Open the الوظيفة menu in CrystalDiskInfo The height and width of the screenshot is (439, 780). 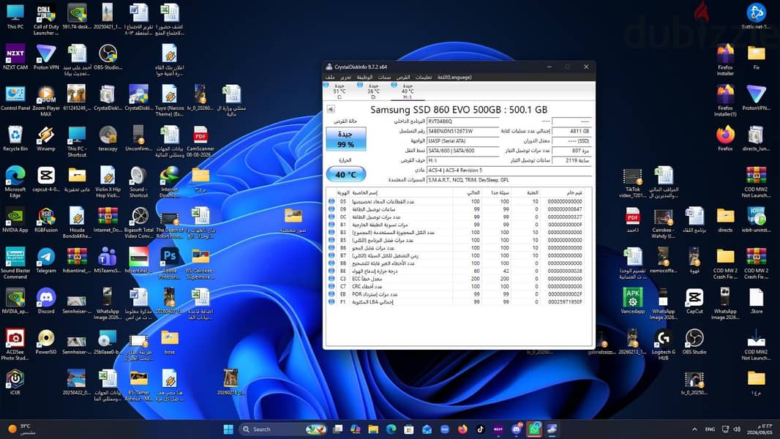click(364, 77)
